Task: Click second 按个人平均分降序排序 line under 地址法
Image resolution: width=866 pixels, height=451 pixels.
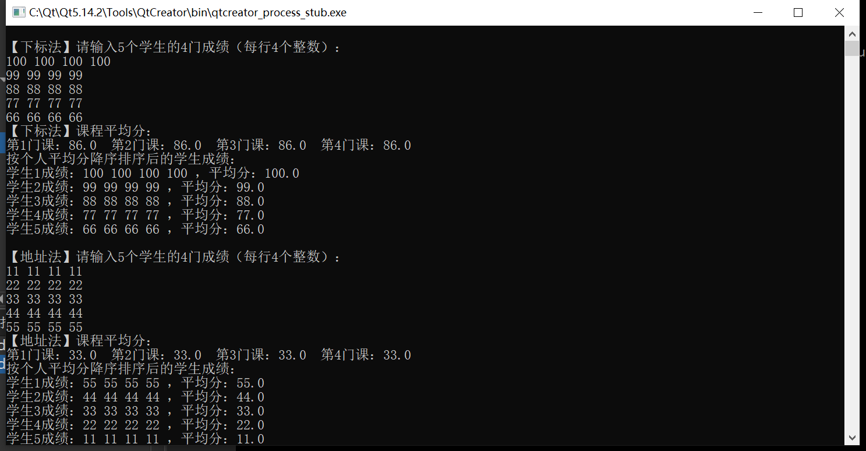Action: (121, 369)
